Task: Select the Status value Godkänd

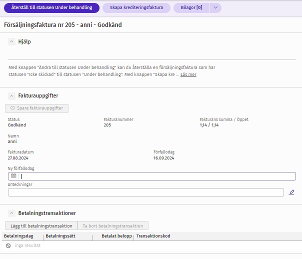Action: click(17, 125)
